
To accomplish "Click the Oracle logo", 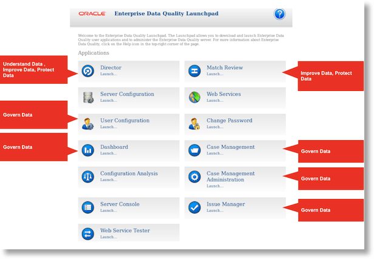I will [x=92, y=13].
